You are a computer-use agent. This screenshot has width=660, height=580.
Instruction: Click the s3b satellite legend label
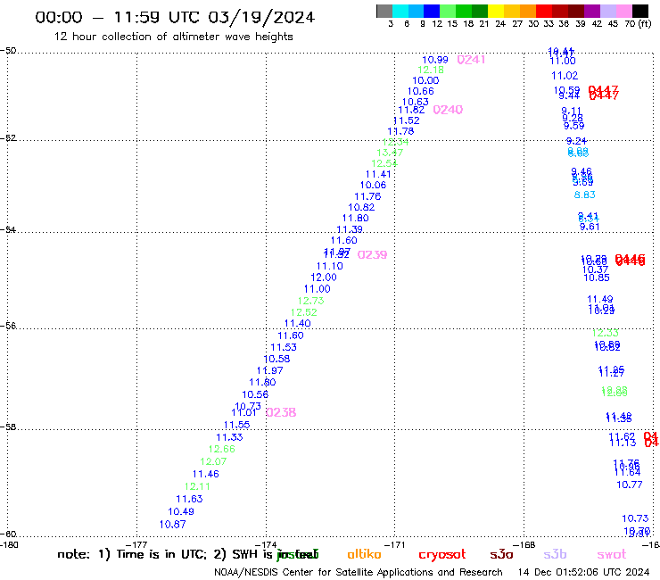click(555, 554)
